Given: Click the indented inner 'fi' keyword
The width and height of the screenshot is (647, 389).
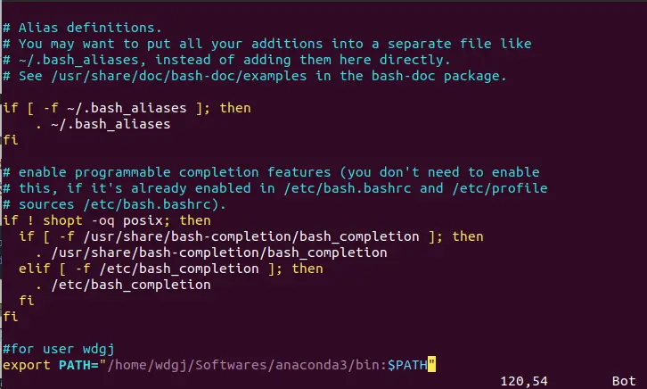Looking at the screenshot, I should click(27, 301).
